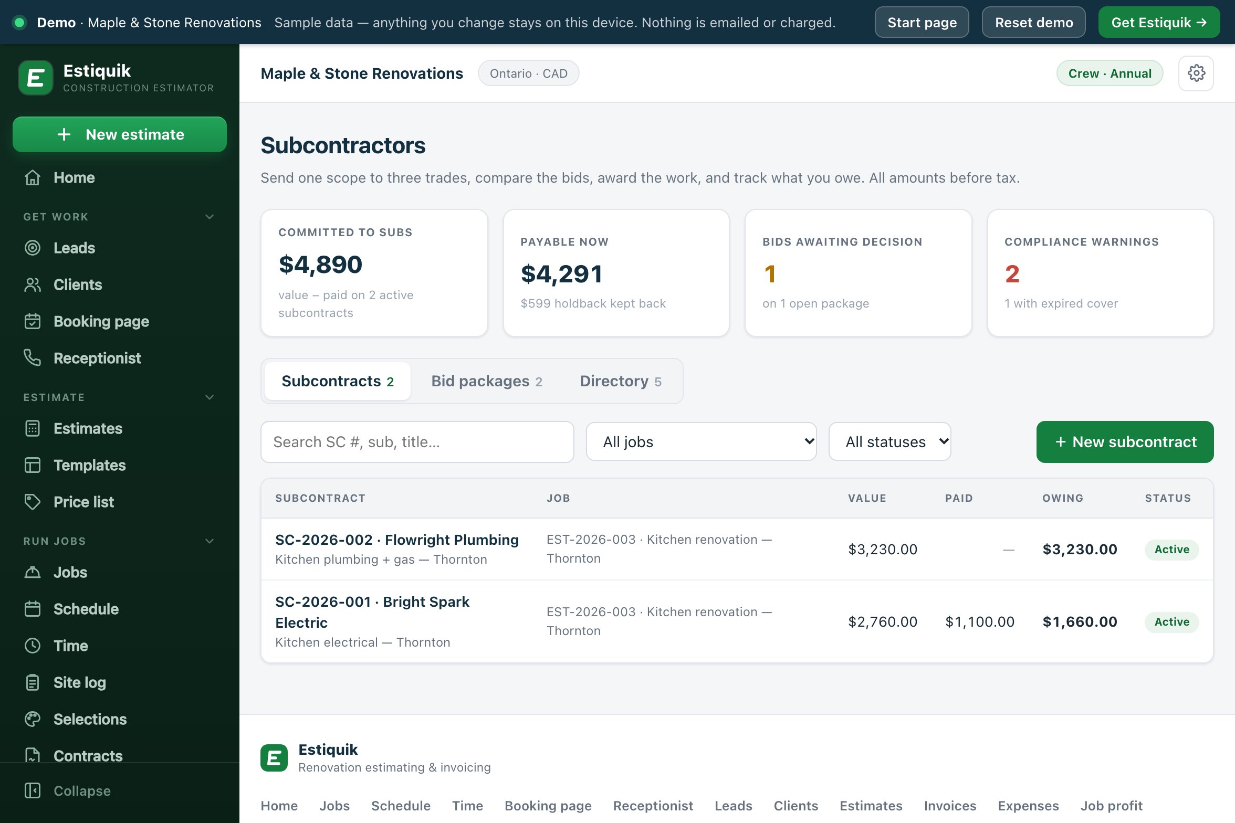Focus the Search SC # input field
Screen dimensions: 1235x823
click(x=417, y=442)
